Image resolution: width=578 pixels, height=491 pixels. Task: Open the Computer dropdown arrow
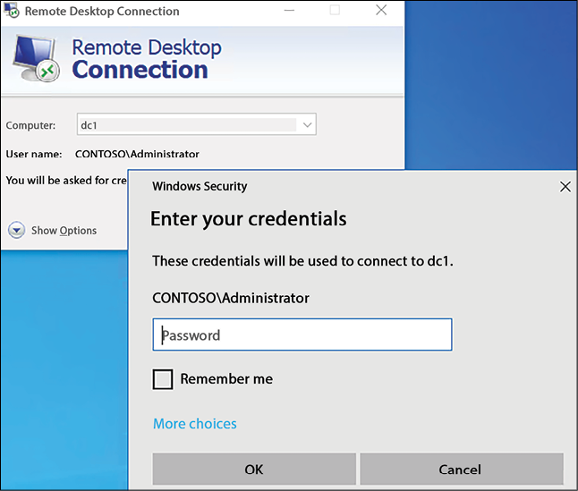pos(307,125)
